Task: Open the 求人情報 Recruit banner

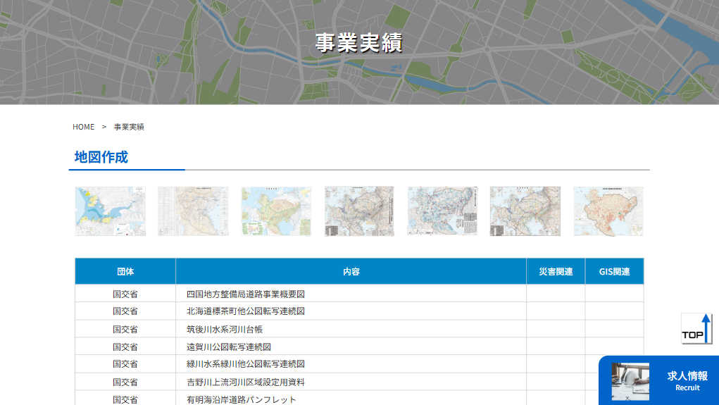Action: coord(658,380)
